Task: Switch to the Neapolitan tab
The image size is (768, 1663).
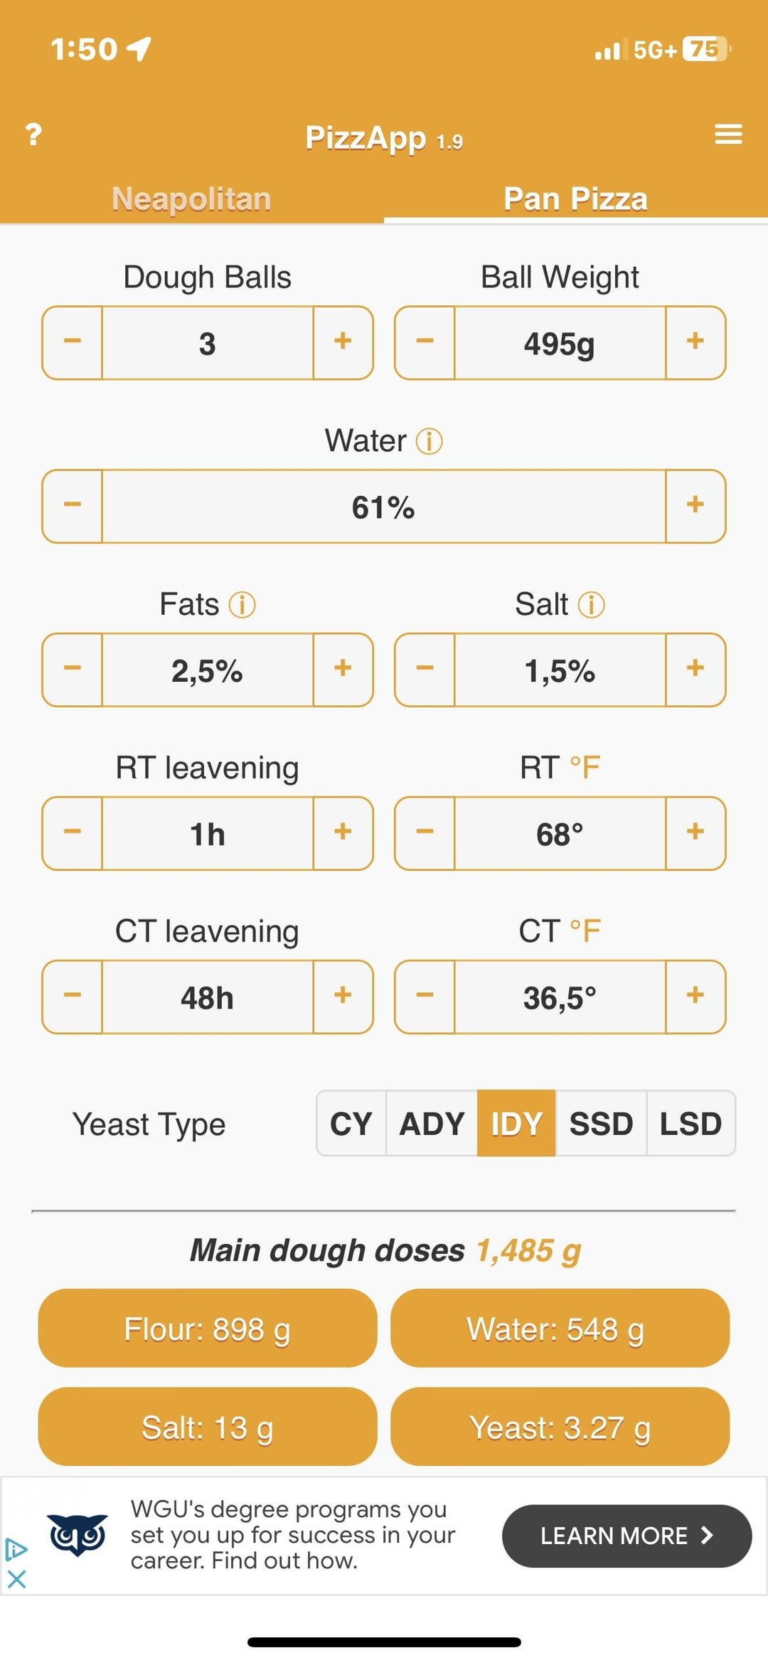Action: coord(191,199)
